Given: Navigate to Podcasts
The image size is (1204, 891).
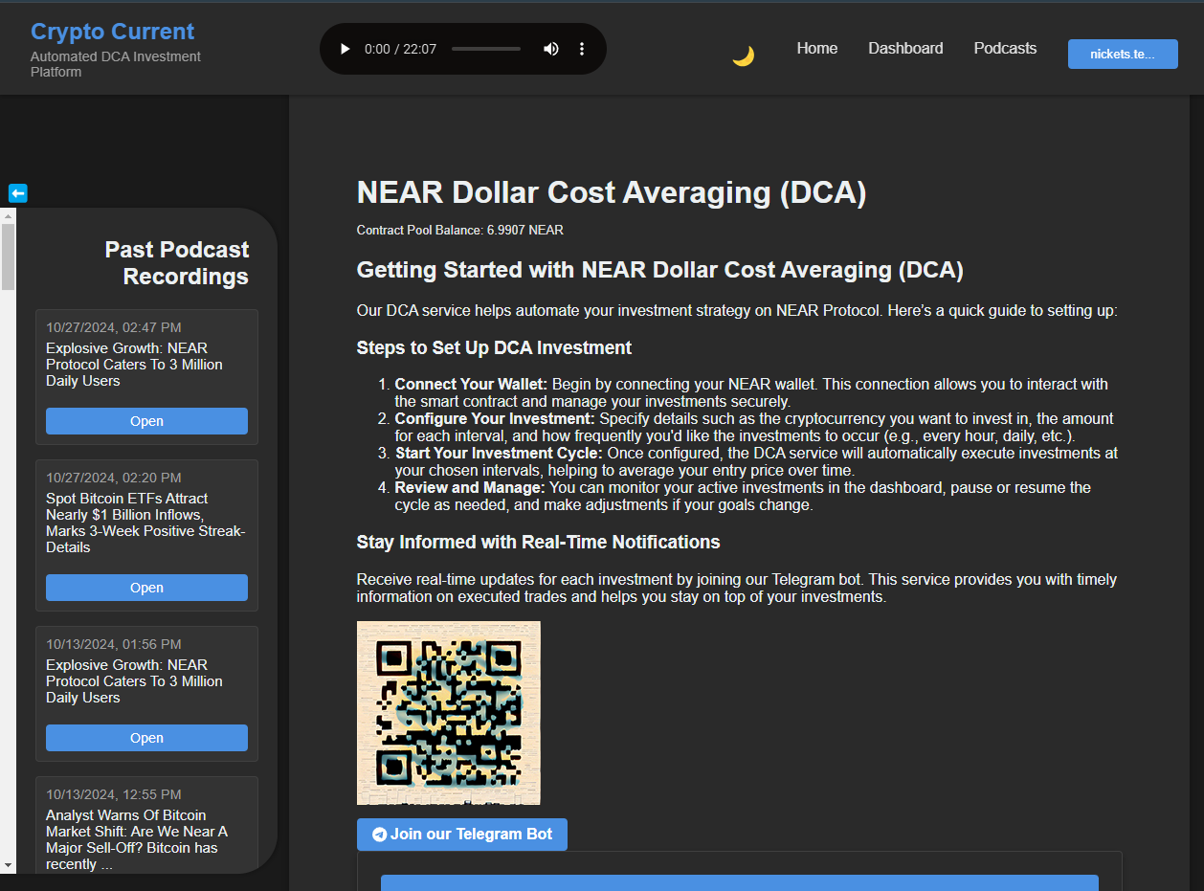Looking at the screenshot, I should click(x=1005, y=49).
